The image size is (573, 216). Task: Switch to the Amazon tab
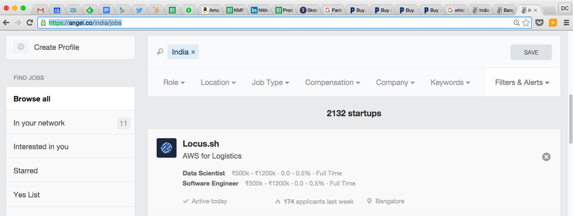210,10
